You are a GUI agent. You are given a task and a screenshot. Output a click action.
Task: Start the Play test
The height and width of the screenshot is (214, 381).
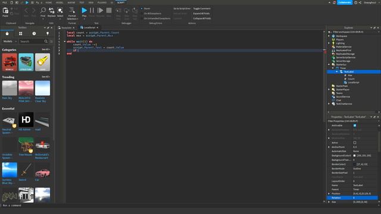(x=84, y=11)
